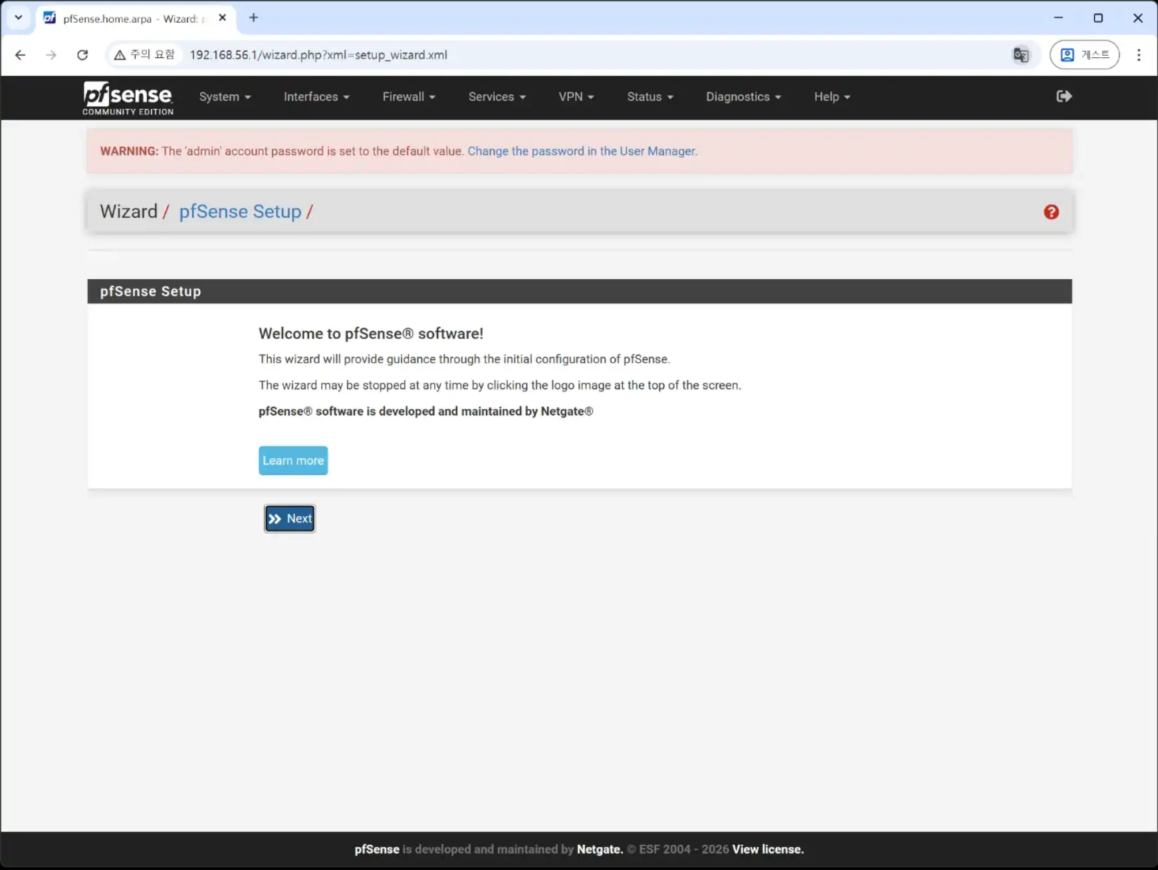Click the Learn more button
The image size is (1158, 870).
[x=292, y=461]
